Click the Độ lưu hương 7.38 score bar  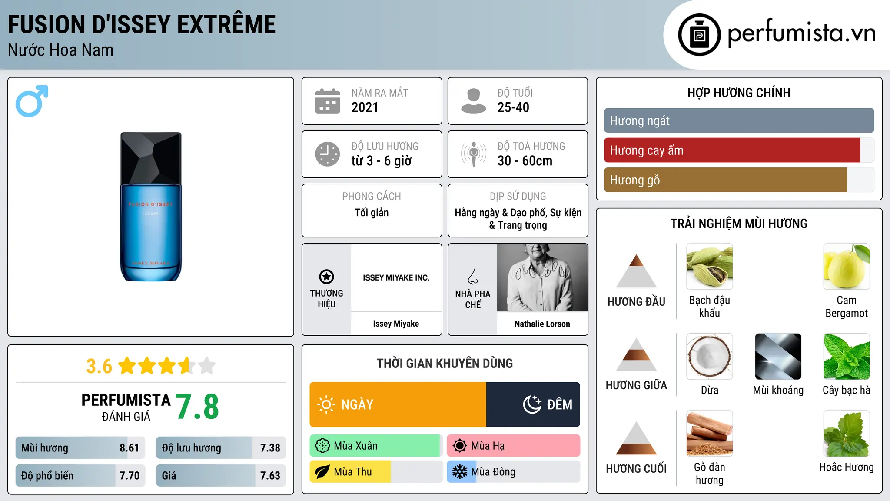click(221, 448)
